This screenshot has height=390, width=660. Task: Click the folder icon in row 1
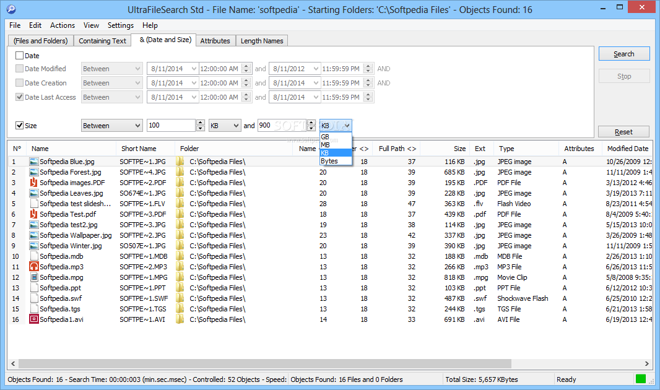pyautogui.click(x=180, y=162)
